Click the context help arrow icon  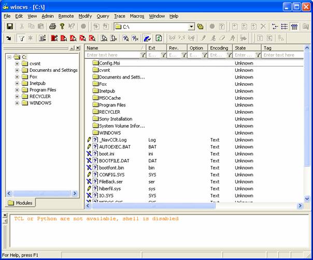tap(72, 26)
